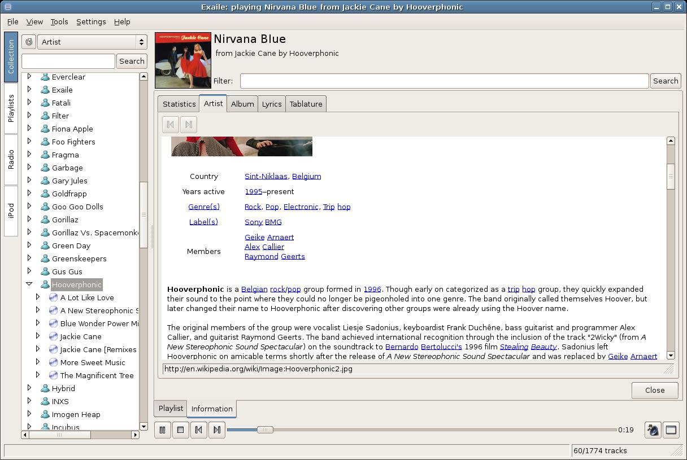This screenshot has width=687, height=460.
Task: Focus the Filter input field
Action: (x=445, y=81)
